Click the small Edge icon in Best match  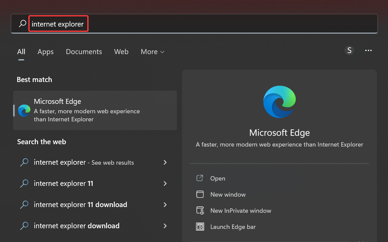[24, 110]
